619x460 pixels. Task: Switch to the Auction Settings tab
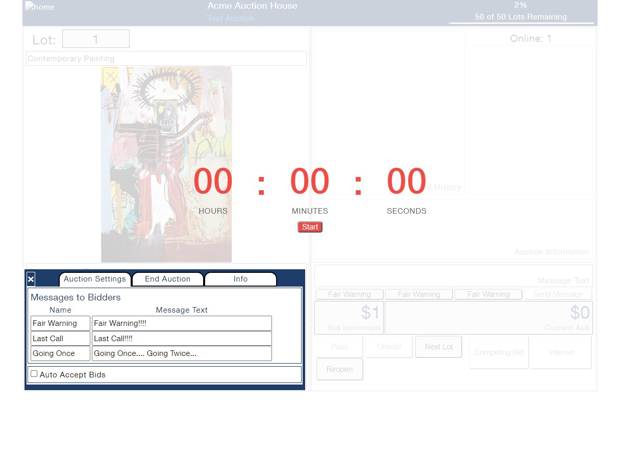(95, 279)
